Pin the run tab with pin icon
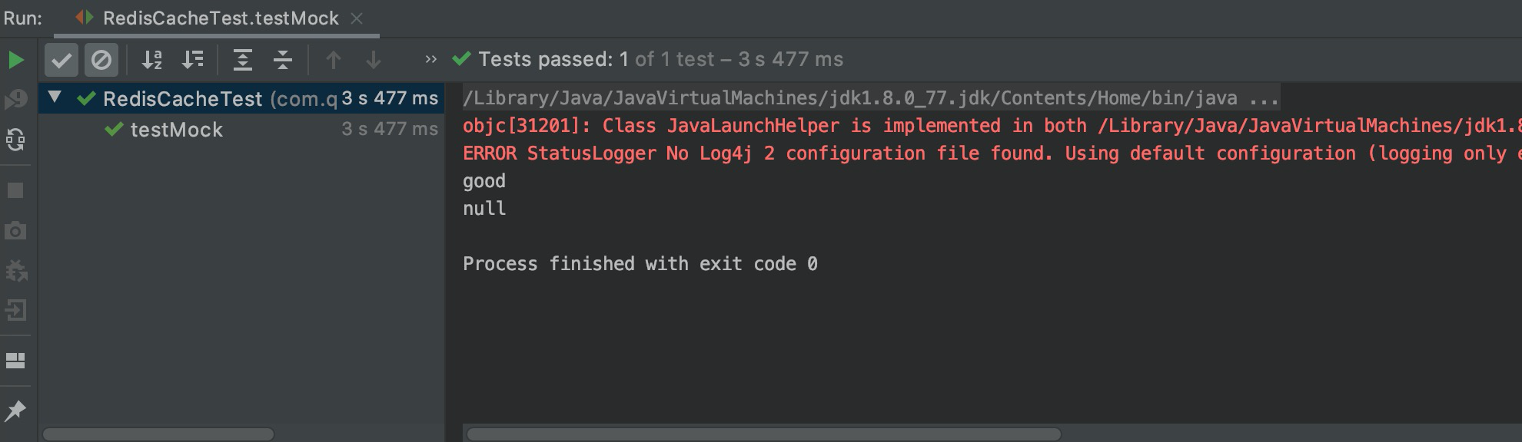Image resolution: width=1522 pixels, height=442 pixels. tap(15, 411)
